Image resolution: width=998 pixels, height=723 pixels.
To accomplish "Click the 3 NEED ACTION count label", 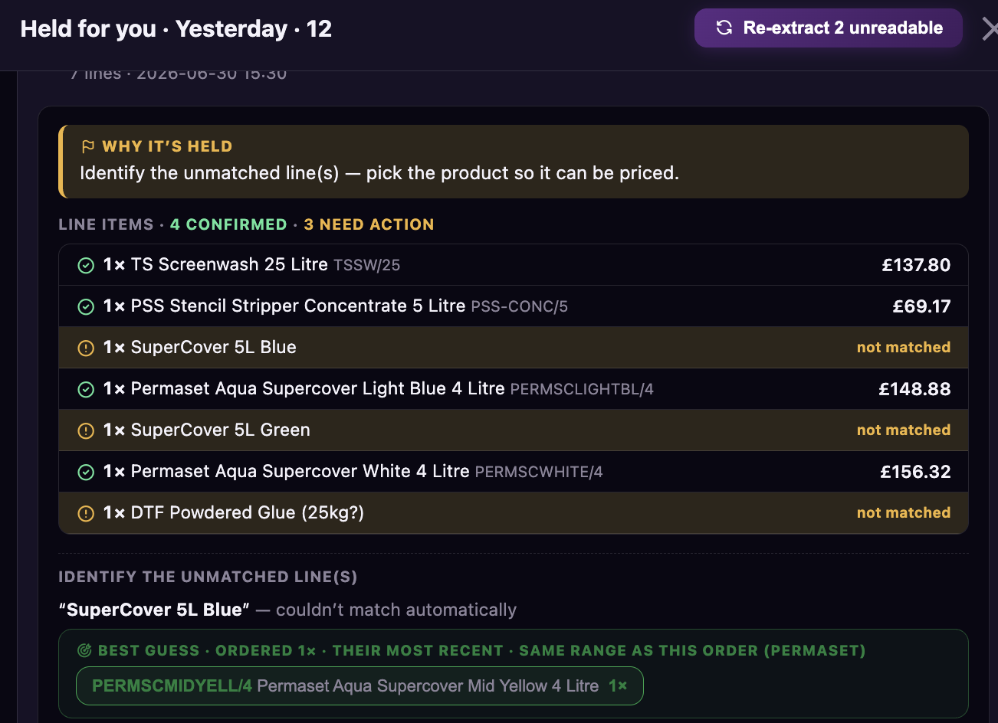I will [369, 224].
